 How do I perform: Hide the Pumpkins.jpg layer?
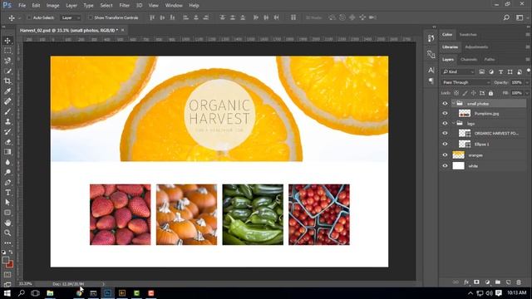pyautogui.click(x=445, y=114)
